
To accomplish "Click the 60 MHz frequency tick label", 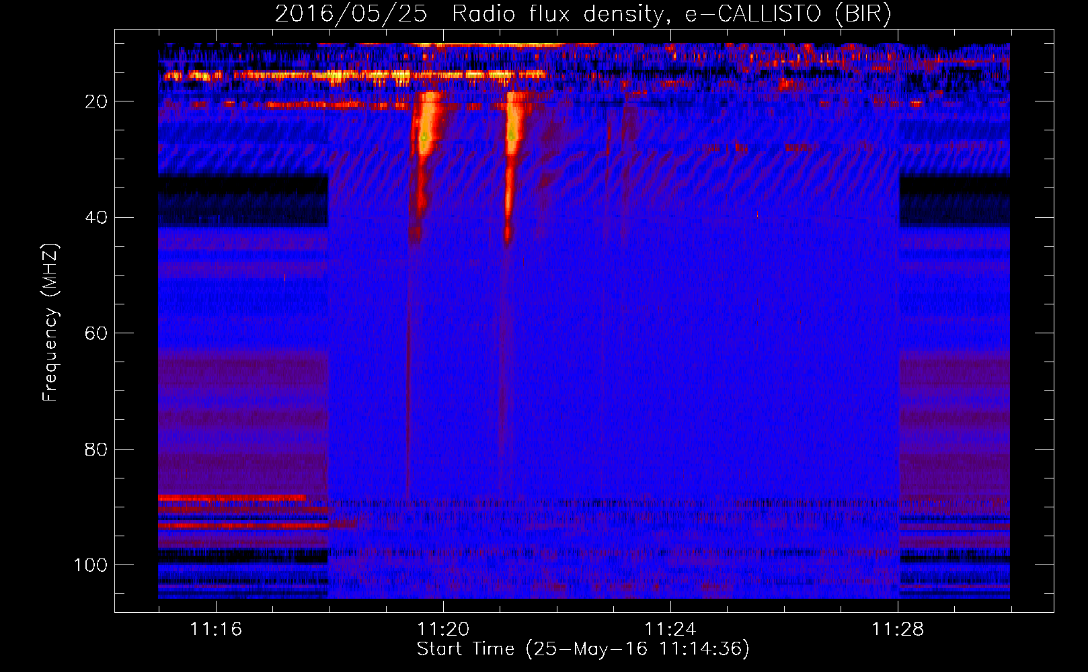I will click(96, 333).
